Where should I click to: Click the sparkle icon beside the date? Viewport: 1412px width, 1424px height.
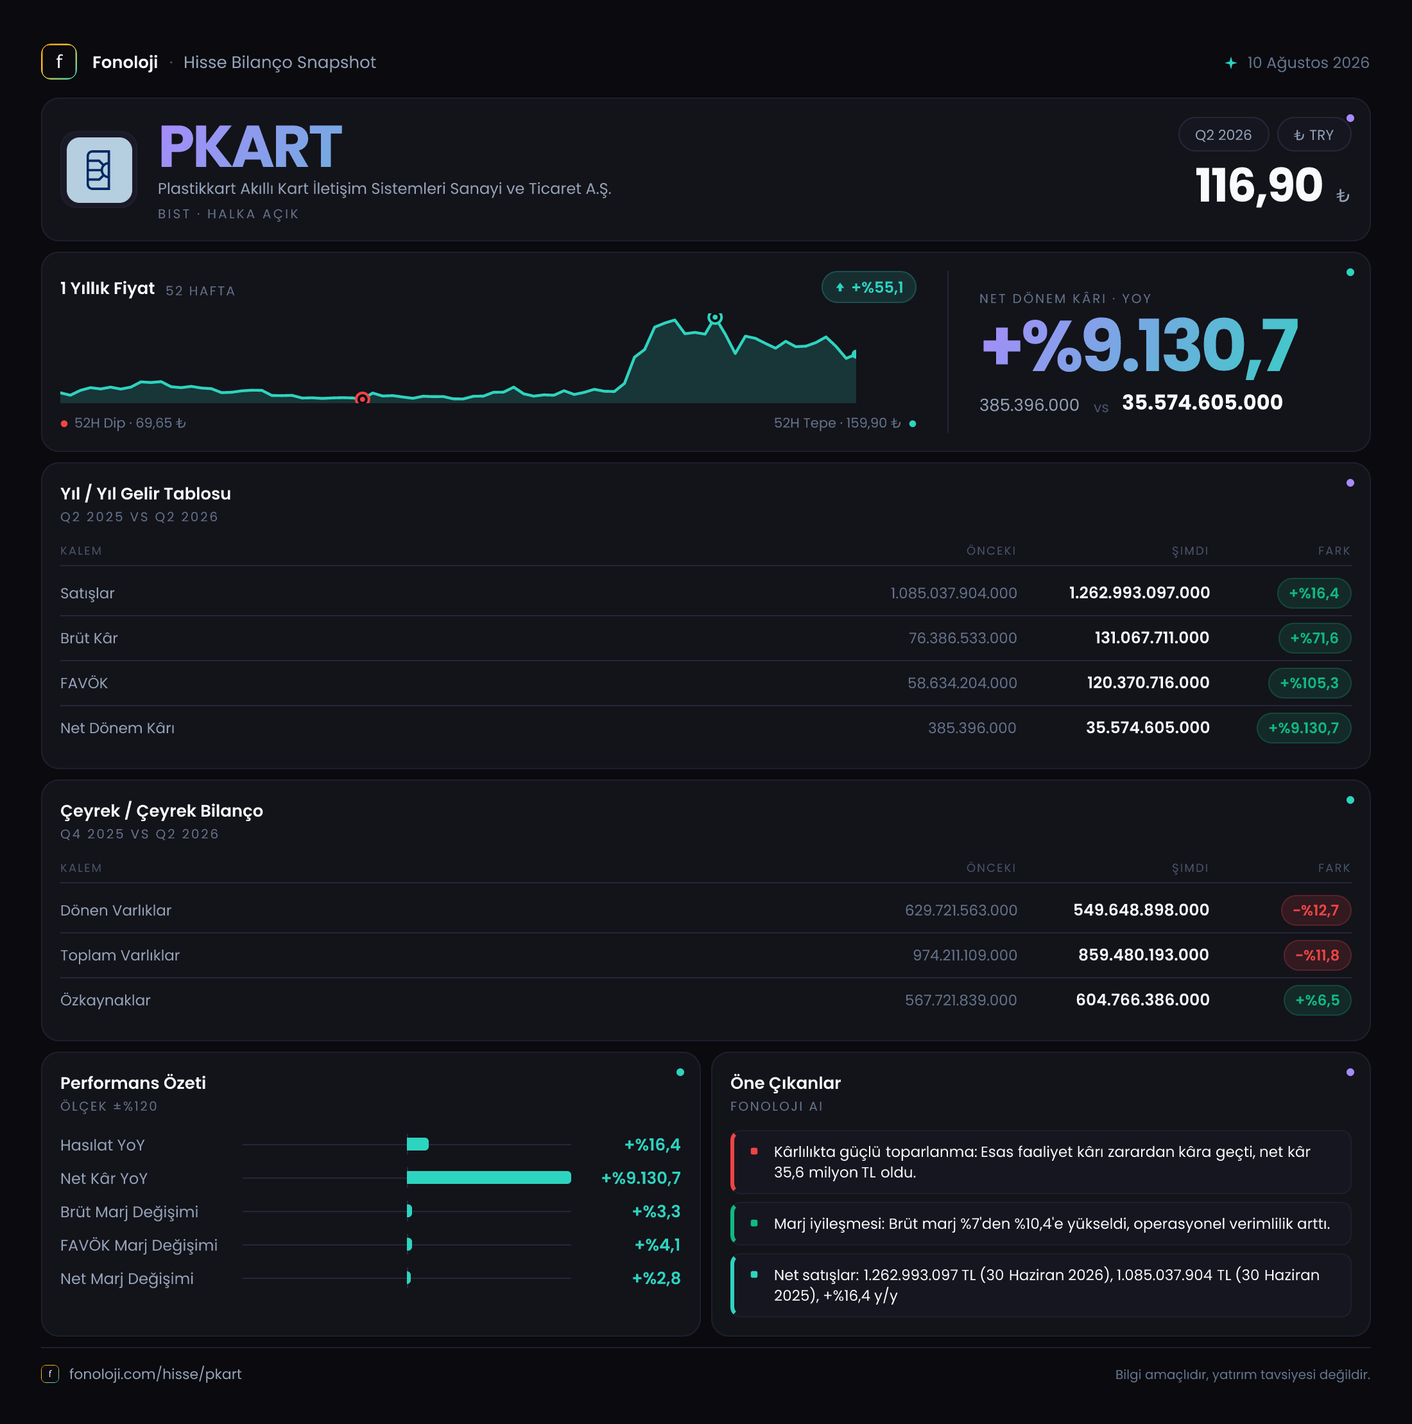pyautogui.click(x=1230, y=63)
